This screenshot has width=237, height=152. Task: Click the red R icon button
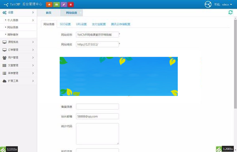point(71,4)
